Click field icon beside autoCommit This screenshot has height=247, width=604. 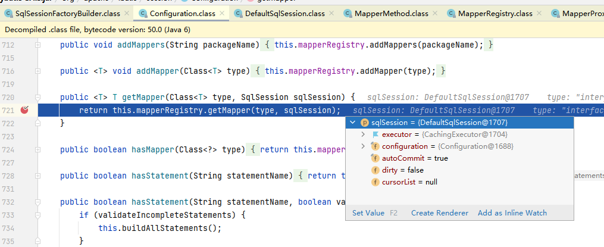[375, 158]
